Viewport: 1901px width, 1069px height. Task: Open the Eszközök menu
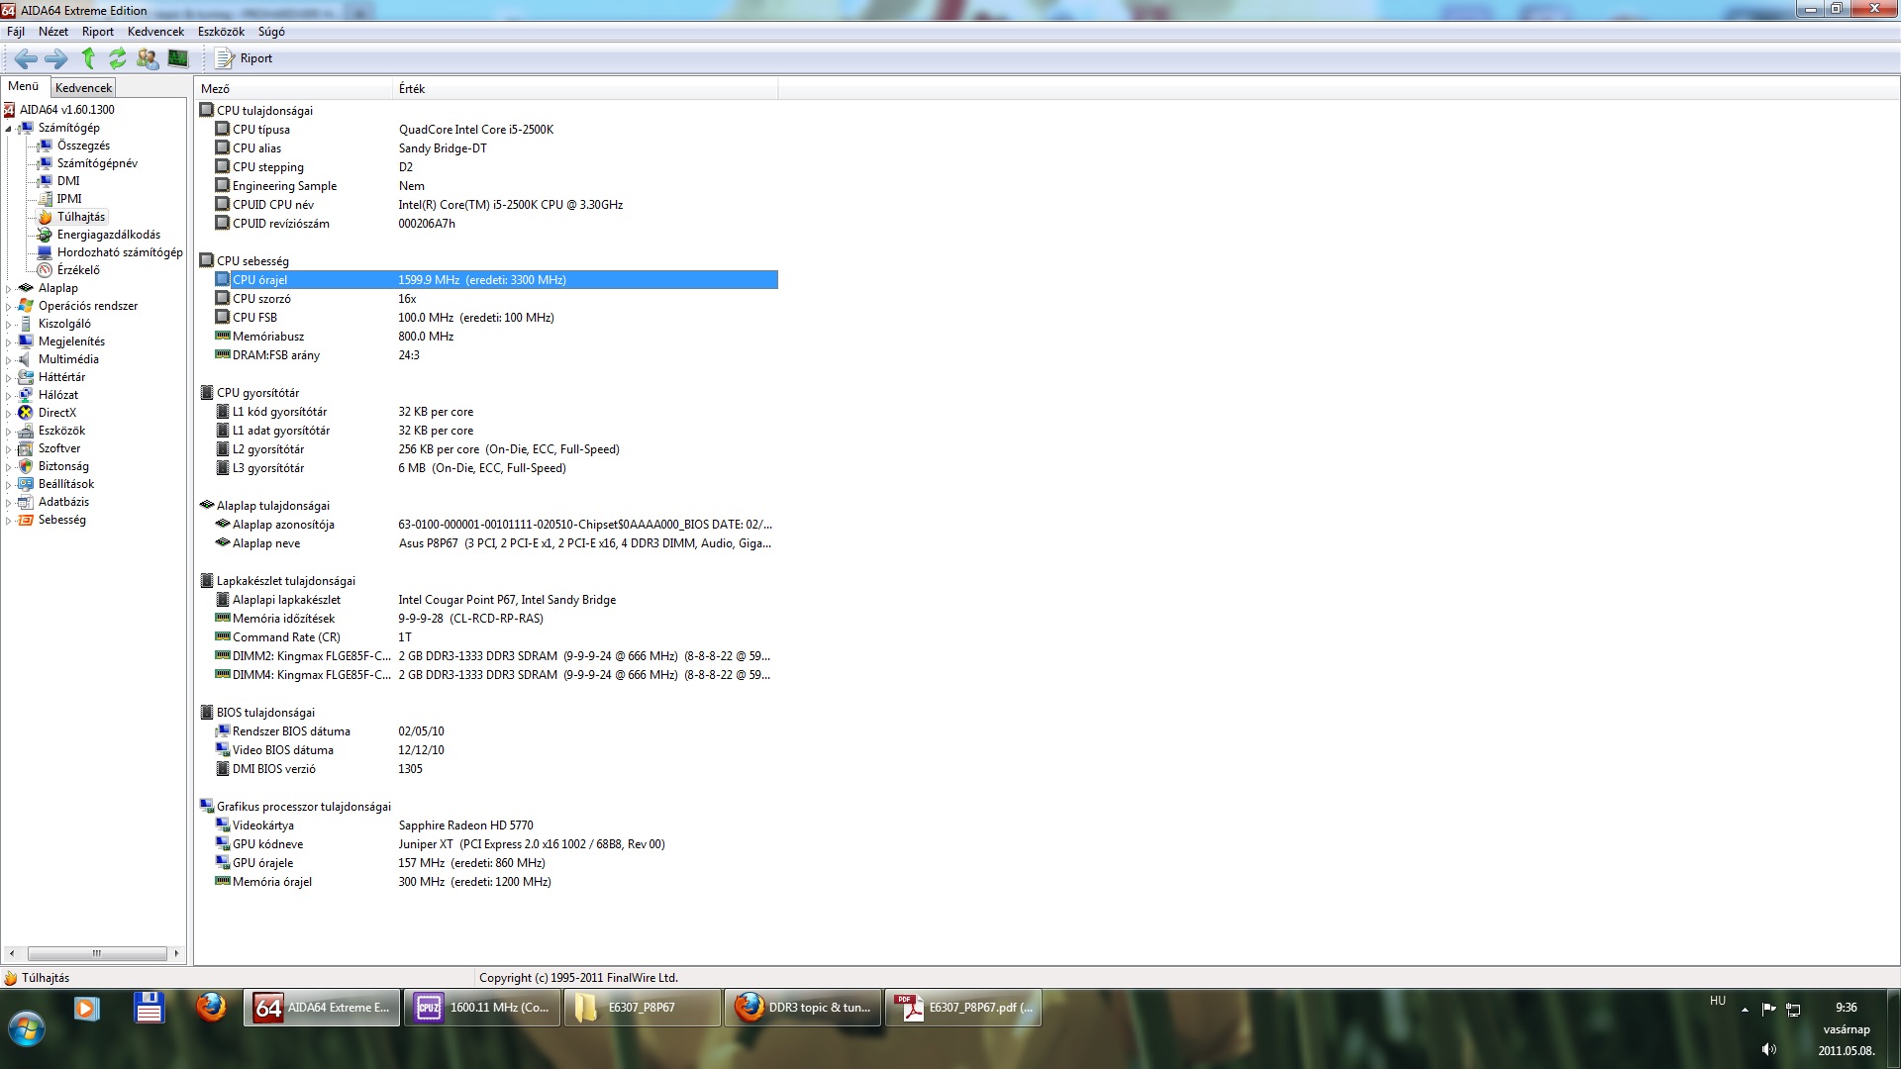pos(221,32)
